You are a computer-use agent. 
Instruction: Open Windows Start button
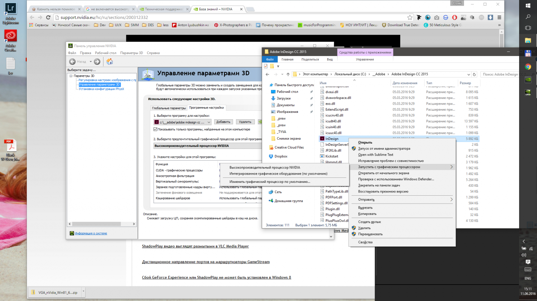tap(528, 5)
